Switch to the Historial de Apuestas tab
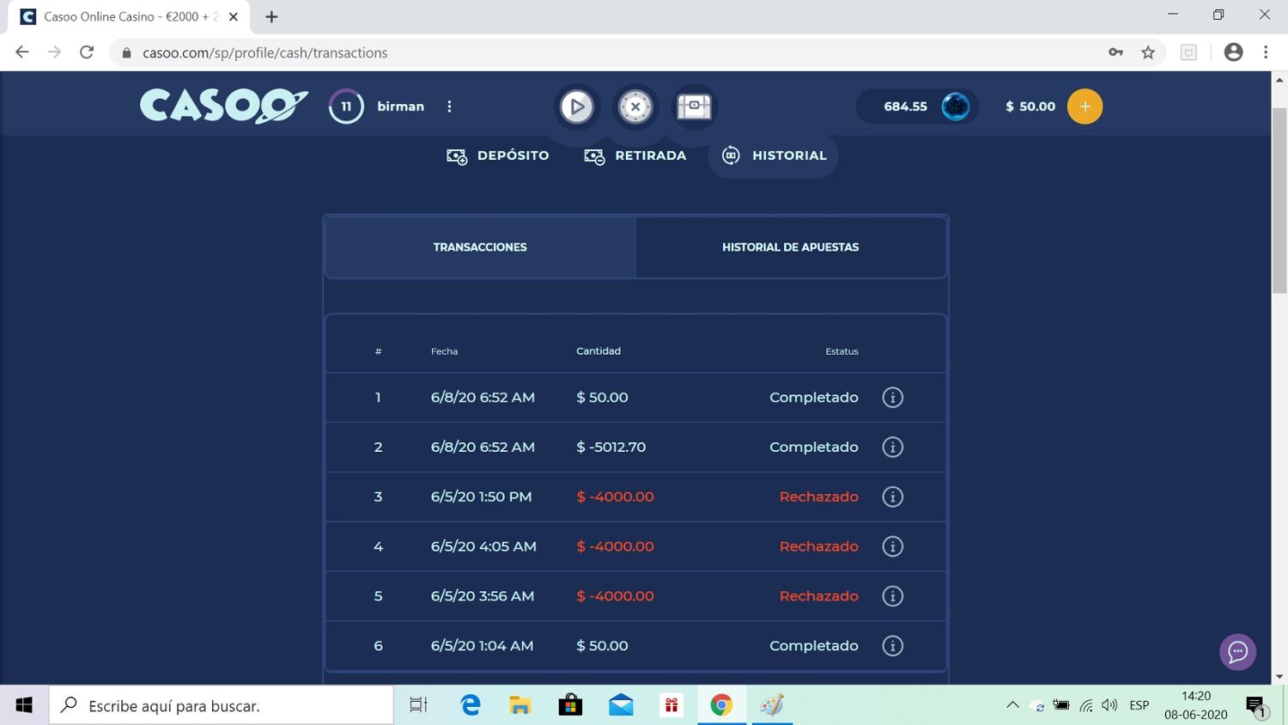 (790, 247)
